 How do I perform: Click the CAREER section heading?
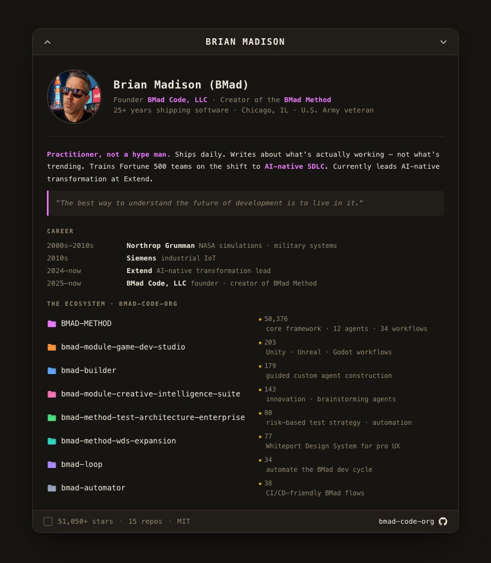point(60,231)
